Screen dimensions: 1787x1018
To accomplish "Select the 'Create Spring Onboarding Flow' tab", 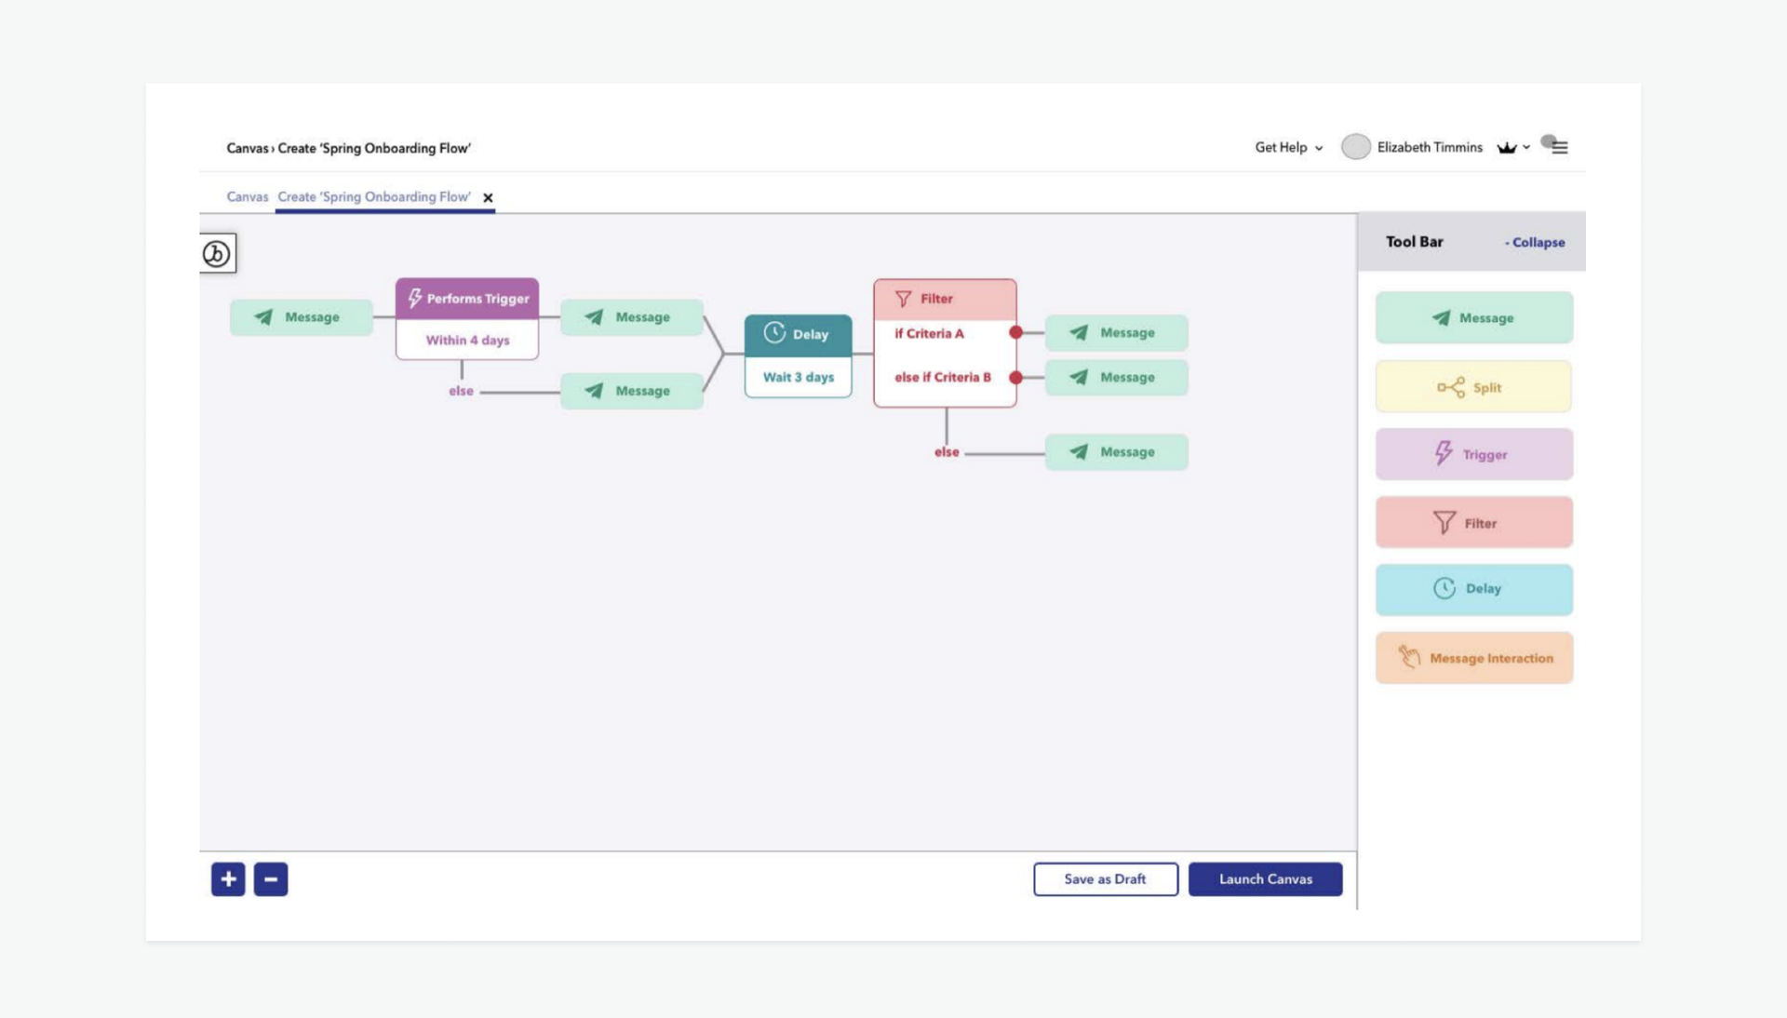I will [374, 196].
